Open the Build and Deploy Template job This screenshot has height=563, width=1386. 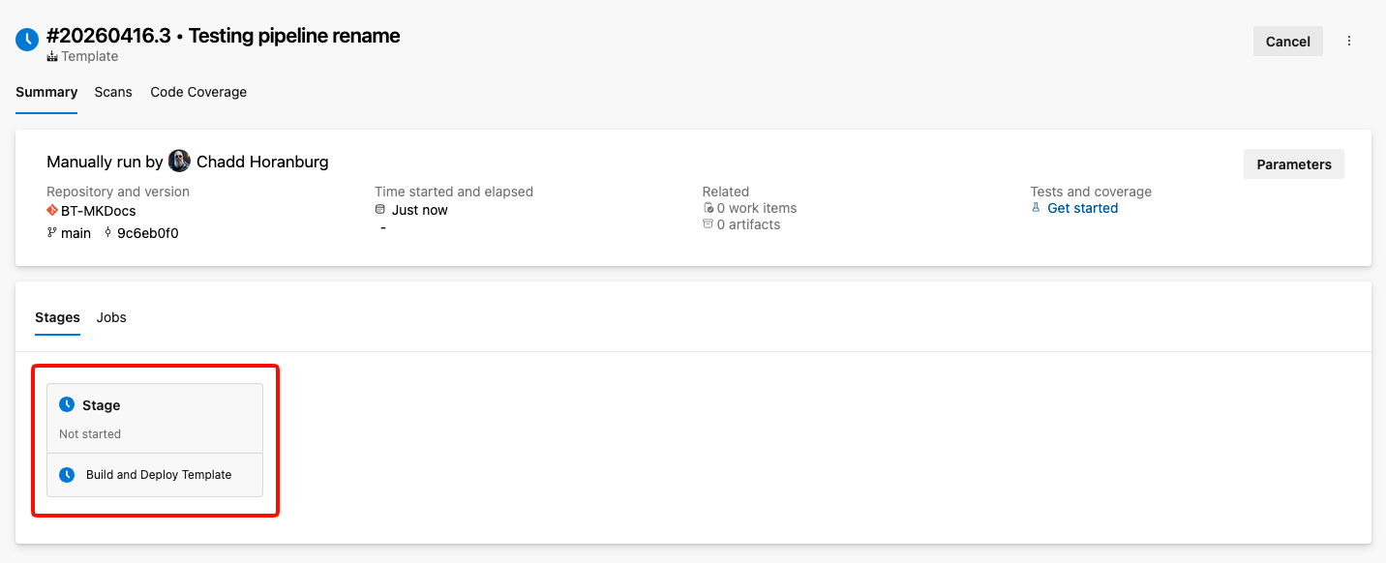pos(159,475)
